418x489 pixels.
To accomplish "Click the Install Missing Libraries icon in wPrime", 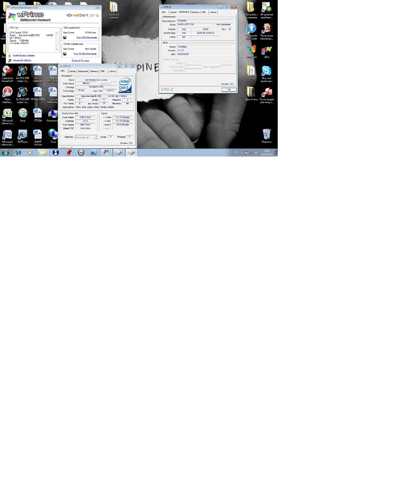I will [x=10, y=55].
